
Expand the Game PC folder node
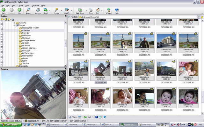point(14,23)
